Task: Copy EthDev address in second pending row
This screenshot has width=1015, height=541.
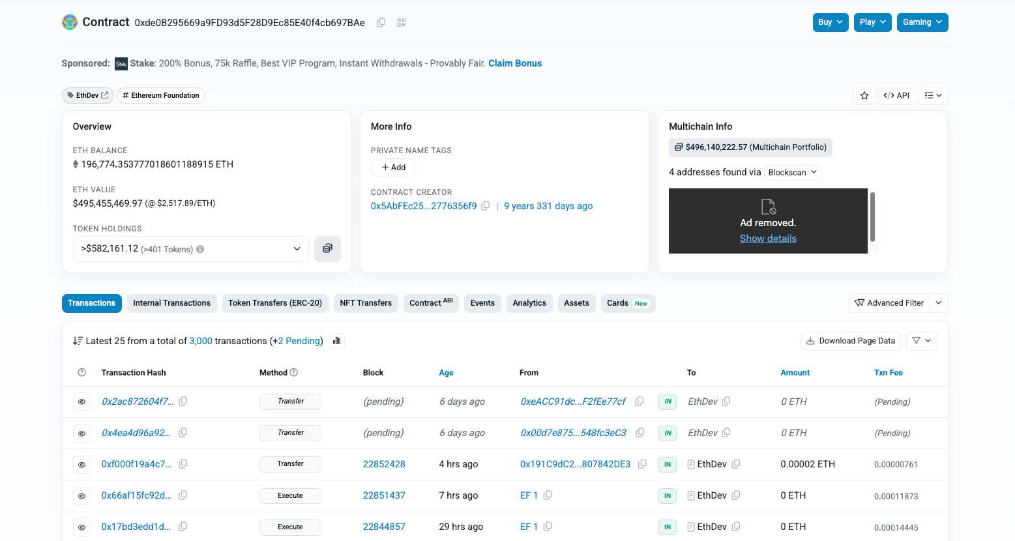Action: point(726,433)
